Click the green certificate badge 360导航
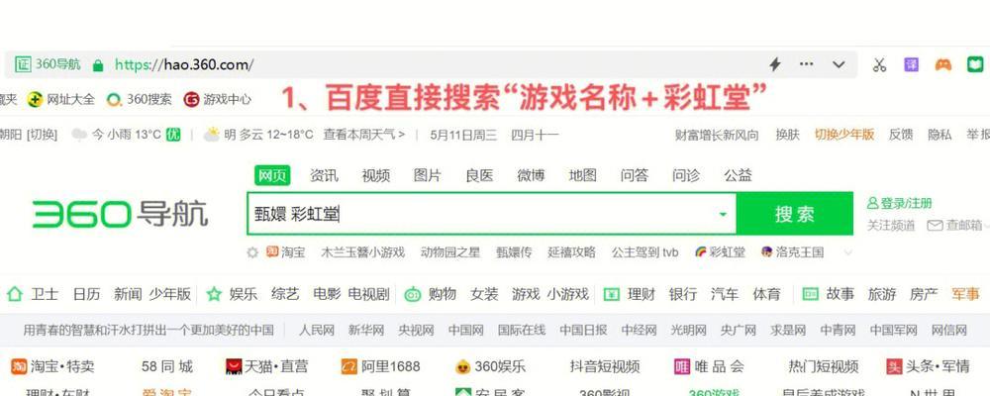990x396 pixels. tap(48, 64)
